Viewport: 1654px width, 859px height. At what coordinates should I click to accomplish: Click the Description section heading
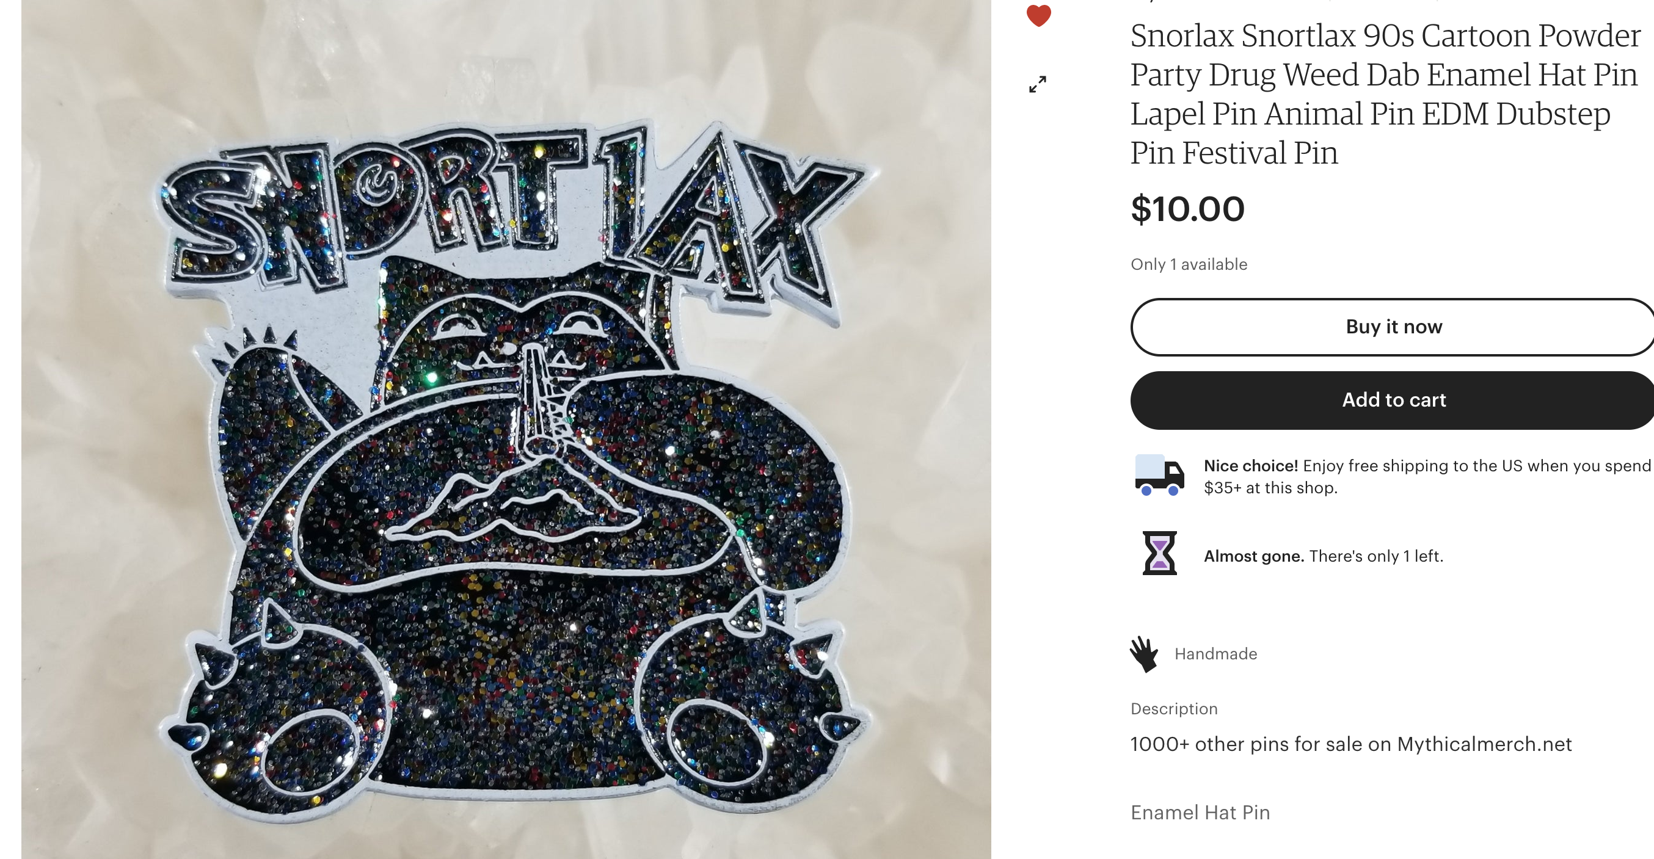click(1174, 709)
